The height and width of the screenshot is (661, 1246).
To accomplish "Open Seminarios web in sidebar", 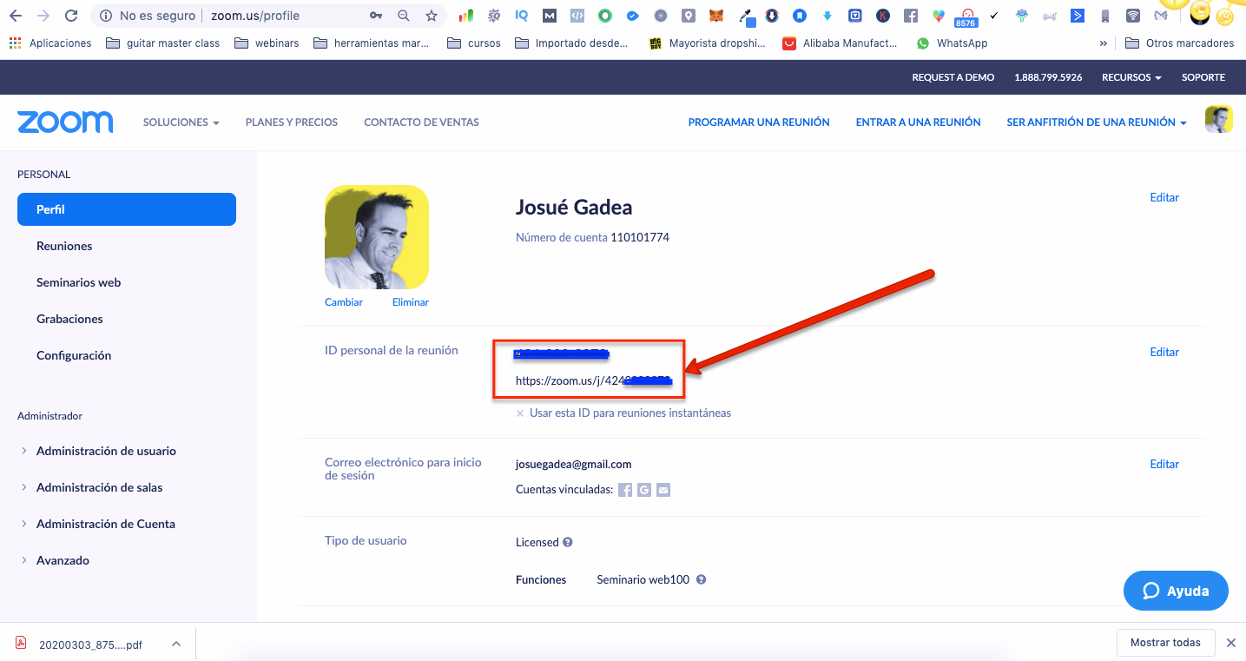I will click(78, 282).
